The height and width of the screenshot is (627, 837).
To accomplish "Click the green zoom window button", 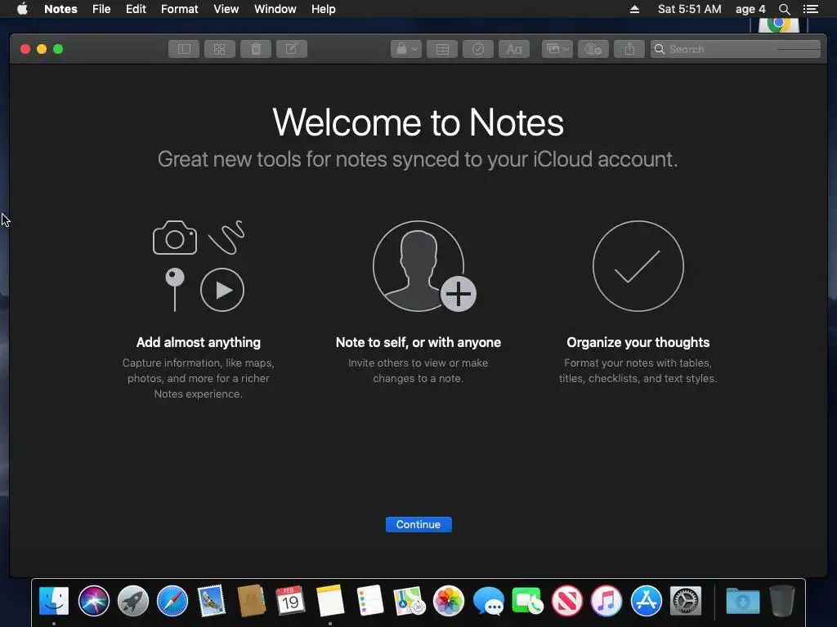I will (x=58, y=49).
